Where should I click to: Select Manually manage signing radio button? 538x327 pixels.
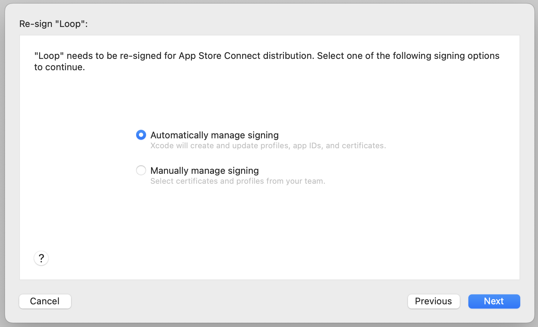click(141, 171)
